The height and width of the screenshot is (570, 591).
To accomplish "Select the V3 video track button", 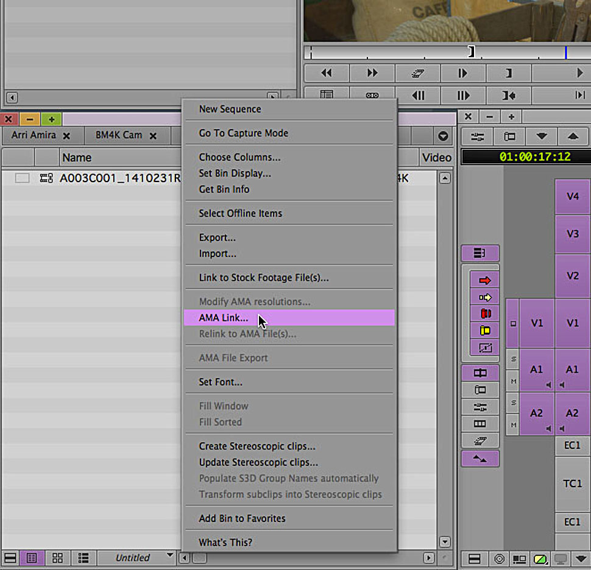I will click(572, 234).
